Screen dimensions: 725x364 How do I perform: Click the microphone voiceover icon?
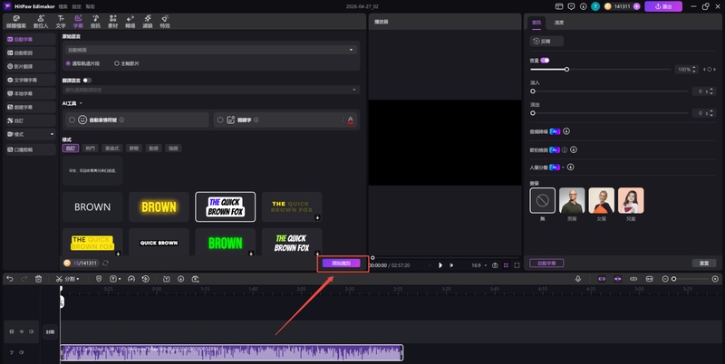(x=578, y=279)
